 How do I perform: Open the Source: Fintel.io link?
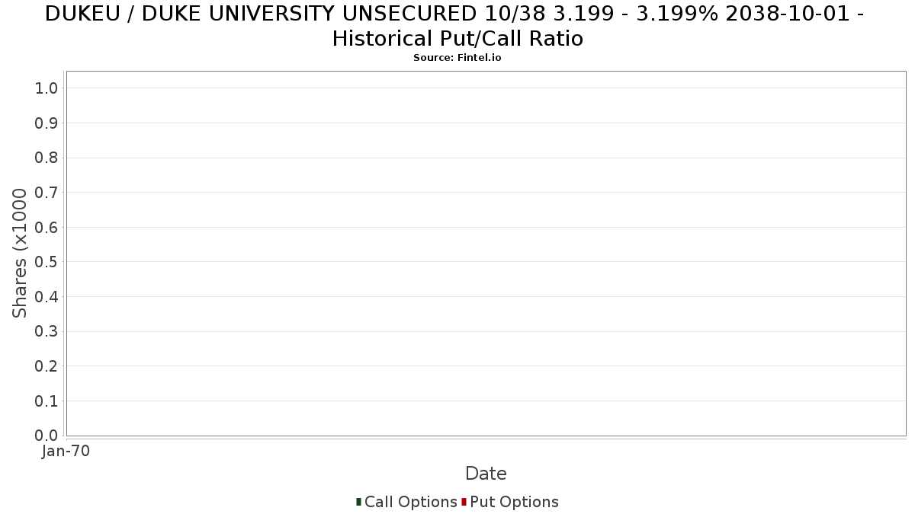coord(457,58)
